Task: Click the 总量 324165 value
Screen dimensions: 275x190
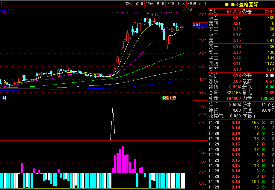Action: (234, 93)
